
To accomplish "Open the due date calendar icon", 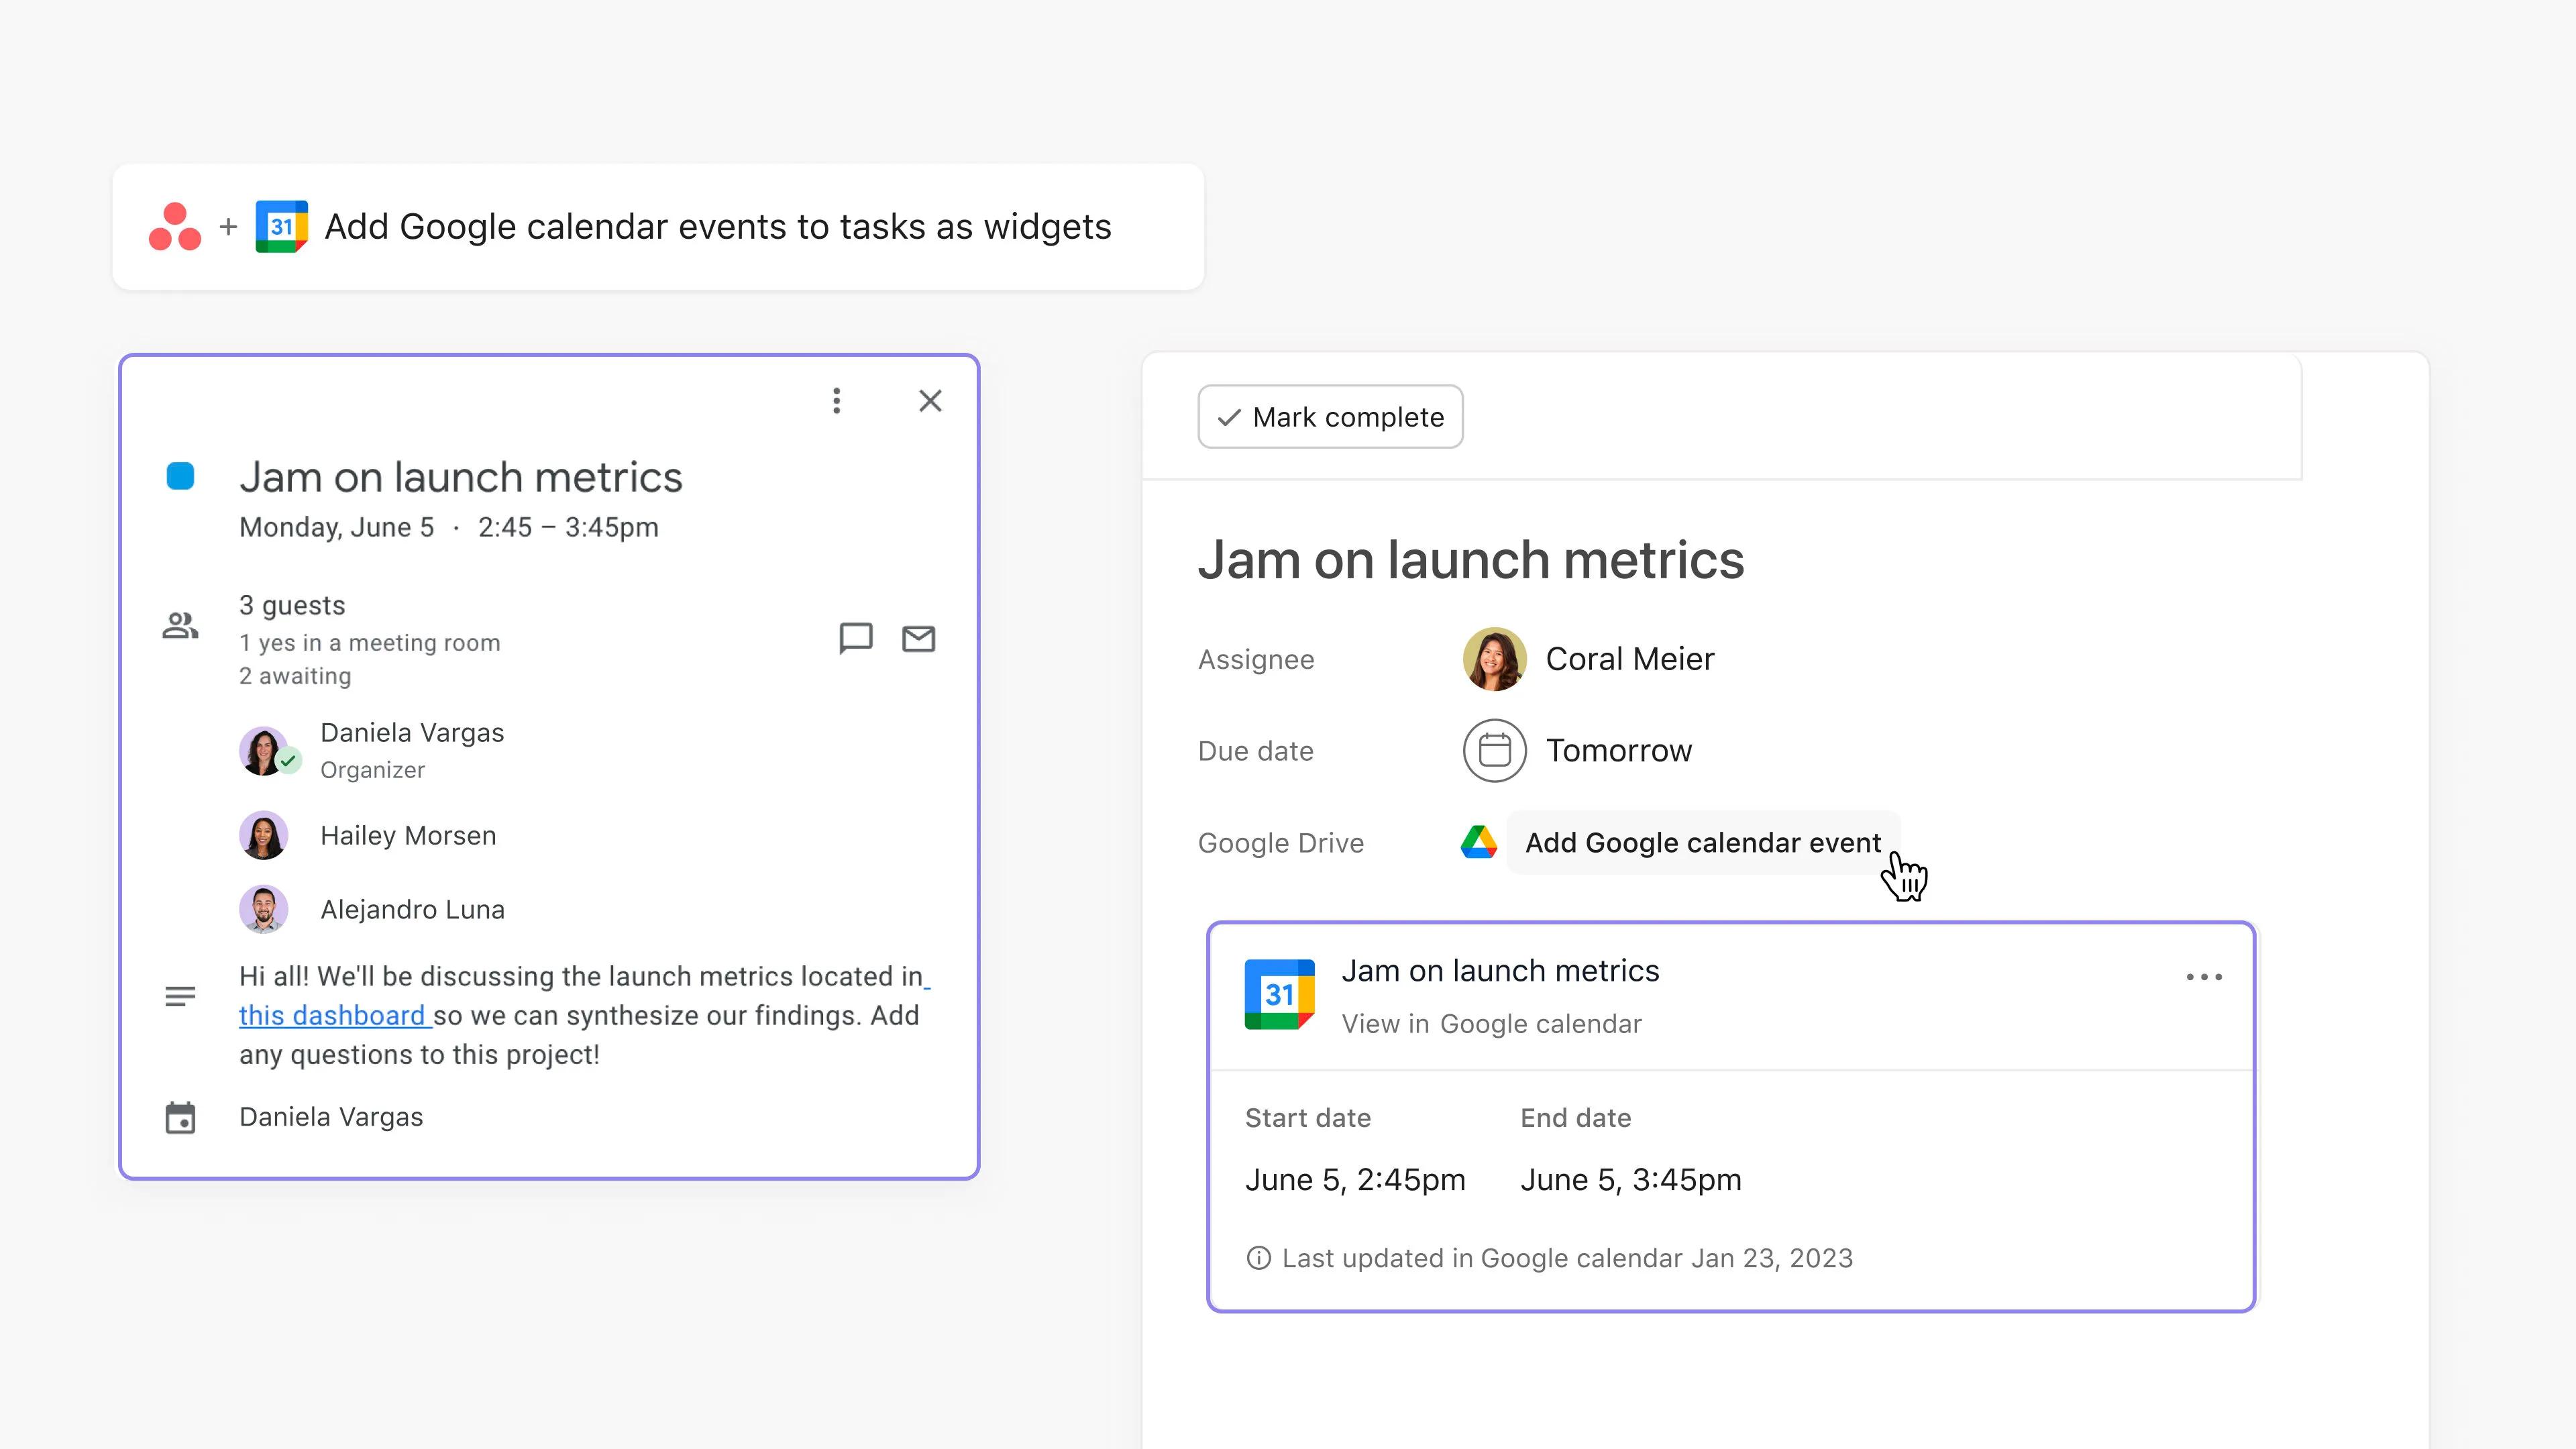I will [x=1494, y=750].
